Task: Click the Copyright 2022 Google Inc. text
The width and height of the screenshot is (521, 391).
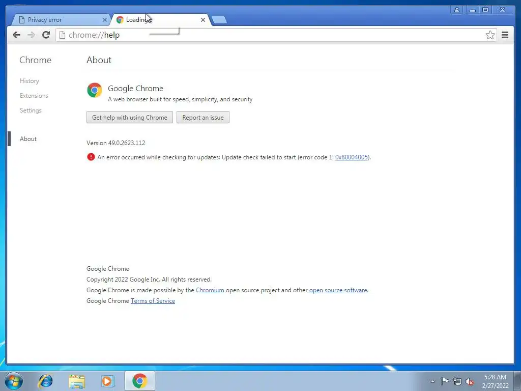Action: pos(149,280)
